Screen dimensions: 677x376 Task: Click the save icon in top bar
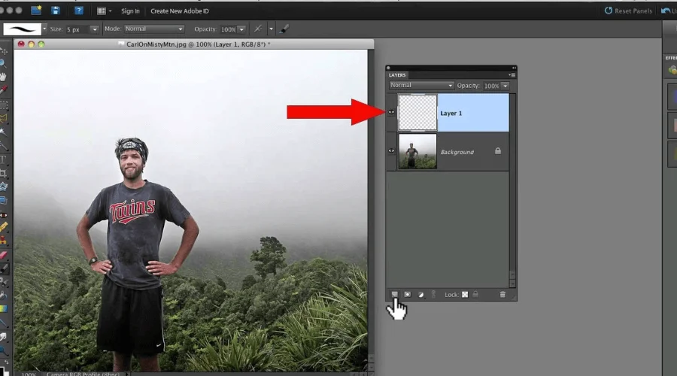(x=55, y=11)
